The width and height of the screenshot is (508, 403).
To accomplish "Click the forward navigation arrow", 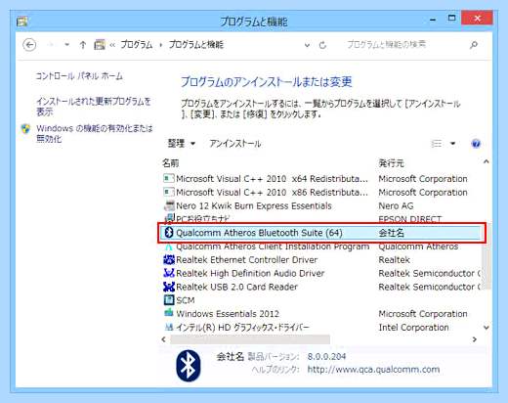I will click(x=51, y=45).
